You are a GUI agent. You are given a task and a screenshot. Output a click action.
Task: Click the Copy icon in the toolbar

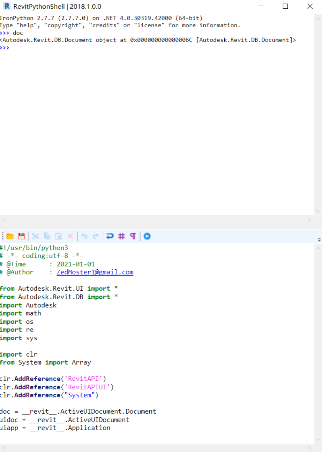[47, 236]
